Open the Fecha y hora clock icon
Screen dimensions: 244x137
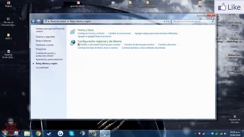pyautogui.click(x=73, y=32)
